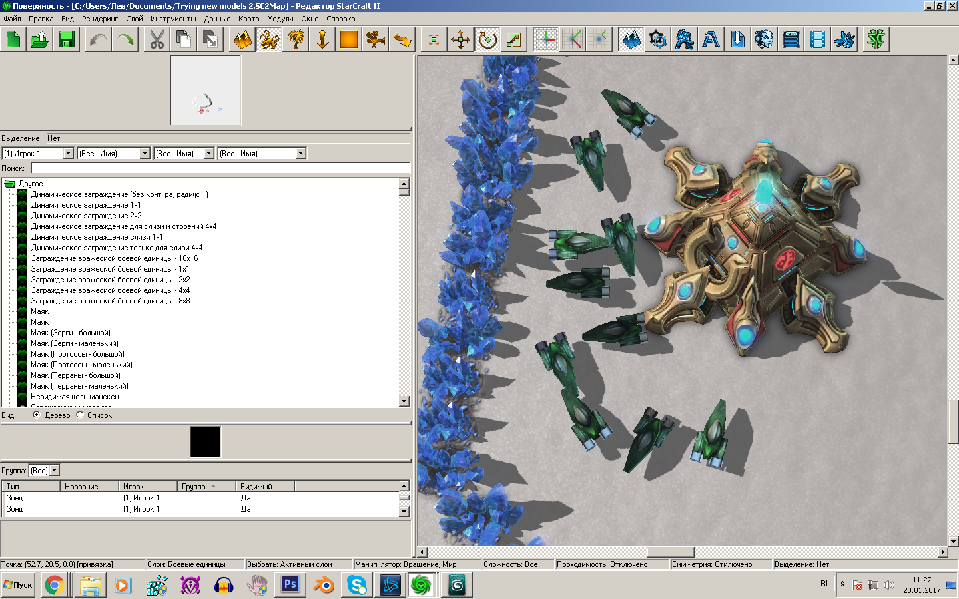Viewport: 959px width, 599px height.
Task: Toggle the second axis-alignment grid button
Action: [573, 39]
